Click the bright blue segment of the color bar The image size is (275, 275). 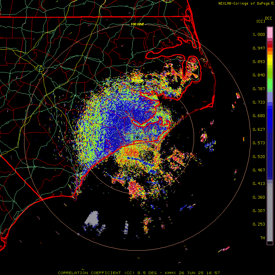[x=270, y=118]
